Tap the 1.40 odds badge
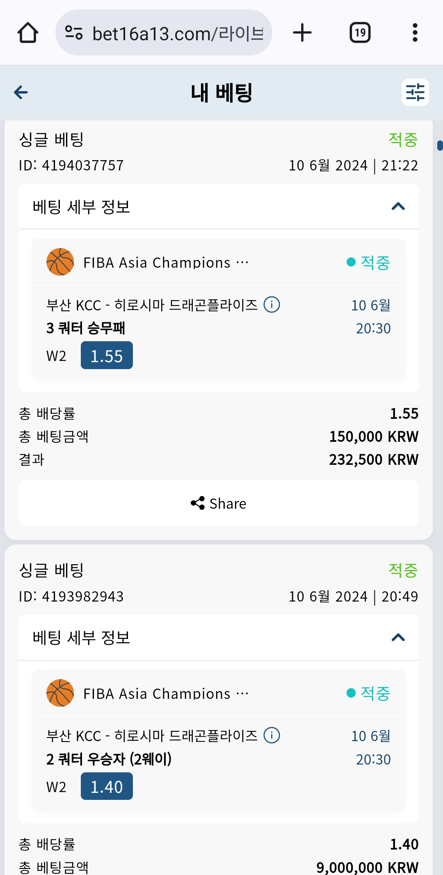The width and height of the screenshot is (443, 875). point(107,786)
